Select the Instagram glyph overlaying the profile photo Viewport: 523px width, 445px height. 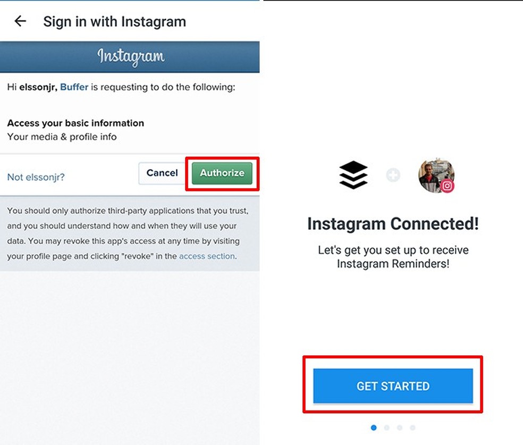click(448, 187)
